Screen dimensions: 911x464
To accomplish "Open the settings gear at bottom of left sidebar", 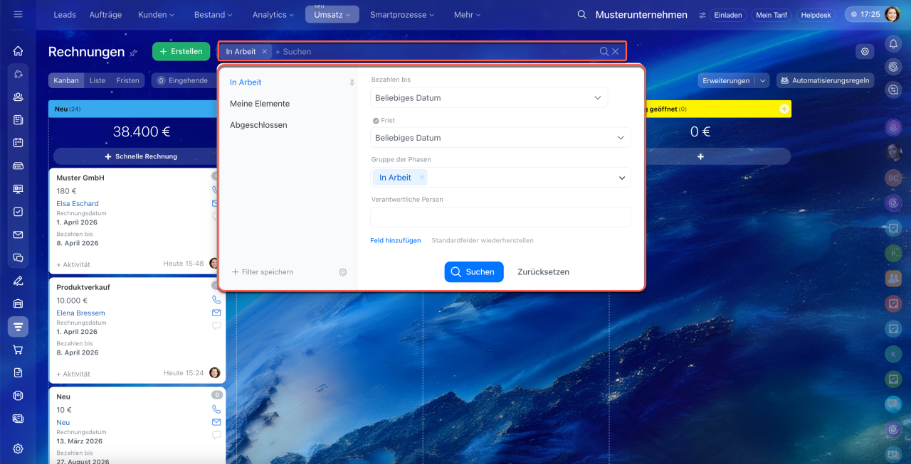I will pyautogui.click(x=18, y=449).
